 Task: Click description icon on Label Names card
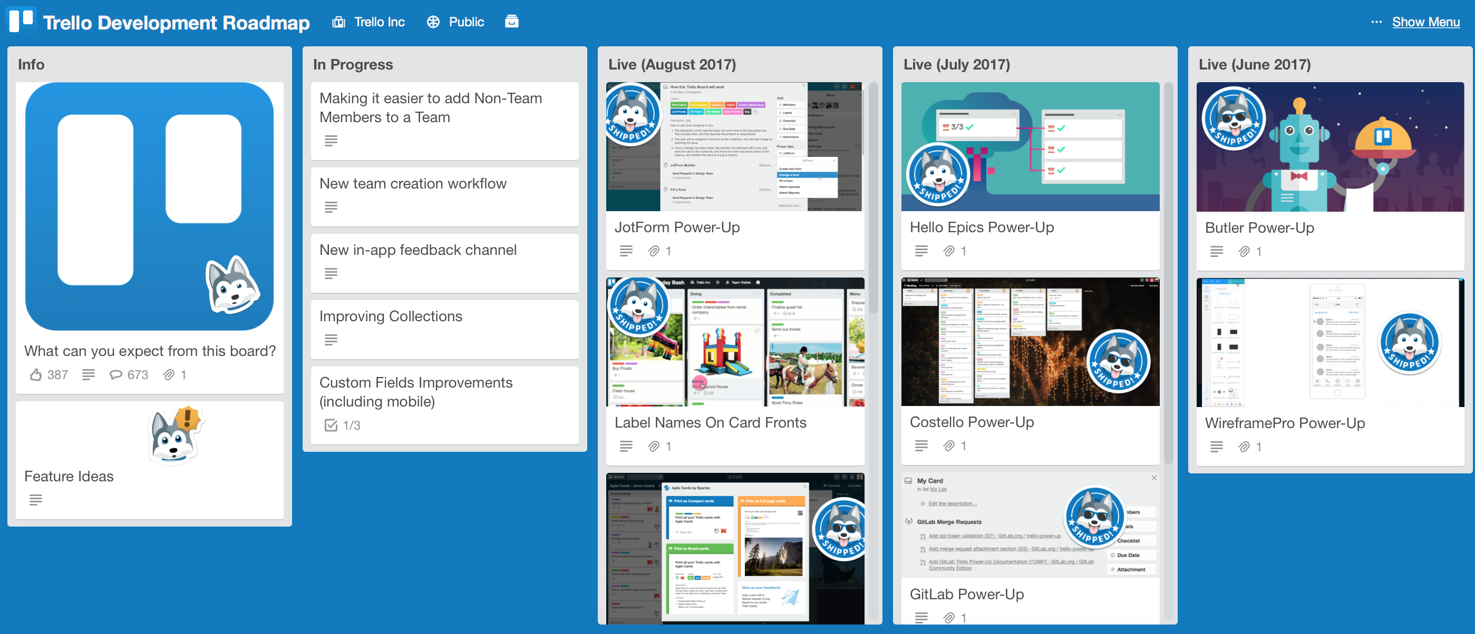[x=626, y=445]
